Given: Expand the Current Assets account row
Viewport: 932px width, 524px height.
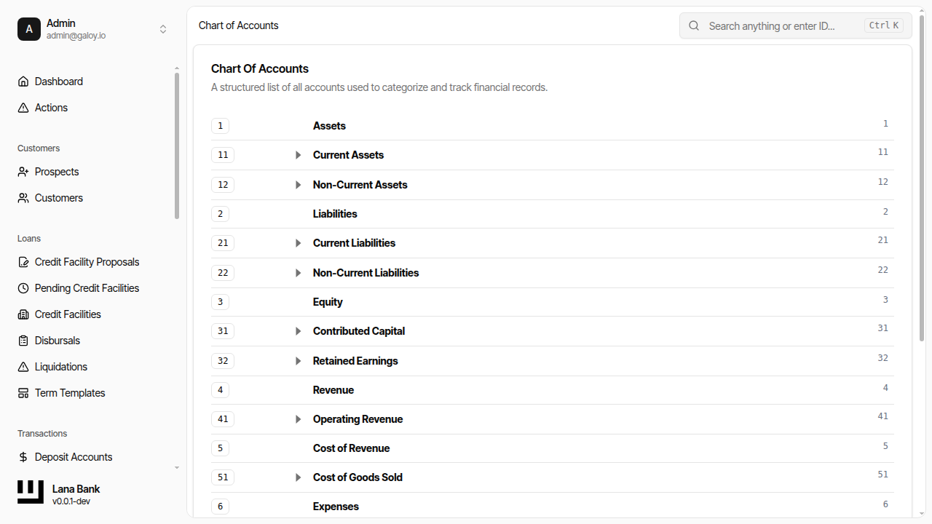Looking at the screenshot, I should [298, 154].
